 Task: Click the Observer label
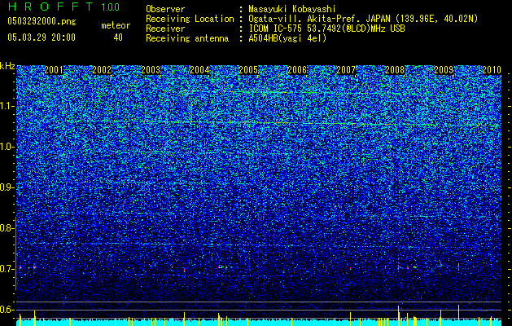click(x=165, y=9)
